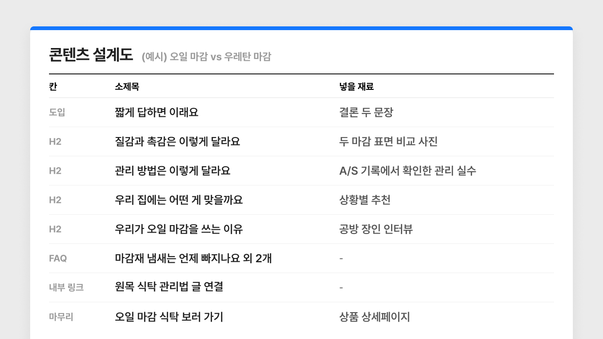Click the H2 label beside "우리 집에는 어떤 게 맞을까요"
Image resolution: width=603 pixels, height=339 pixels.
55,200
